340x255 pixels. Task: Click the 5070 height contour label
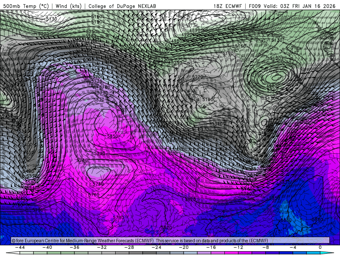point(286,62)
